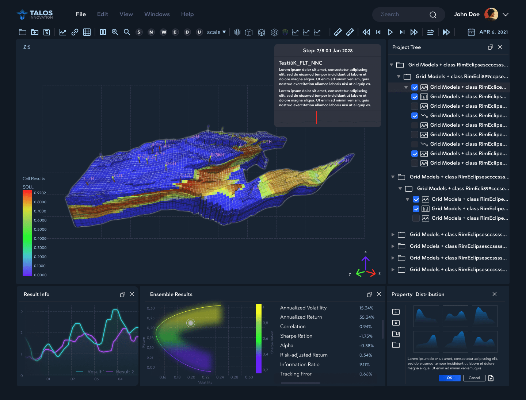Screen dimensions: 526x400
Task: Click the Cancel button
Action: pyautogui.click(x=474, y=378)
